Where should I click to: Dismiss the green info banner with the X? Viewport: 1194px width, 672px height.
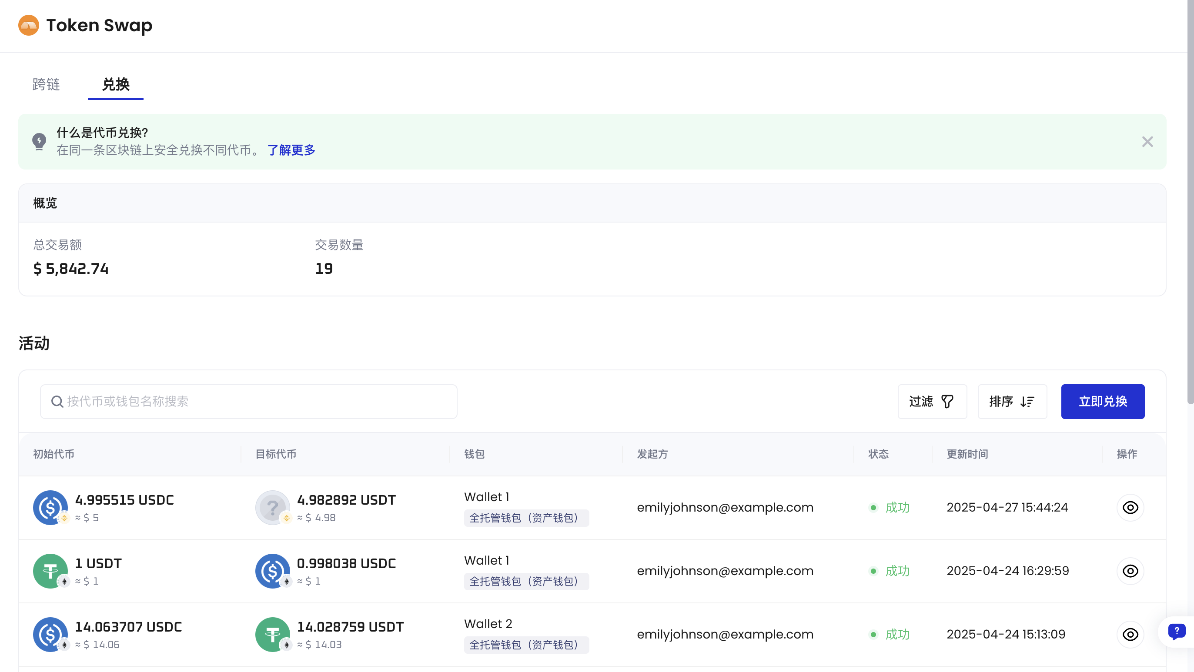pos(1147,141)
